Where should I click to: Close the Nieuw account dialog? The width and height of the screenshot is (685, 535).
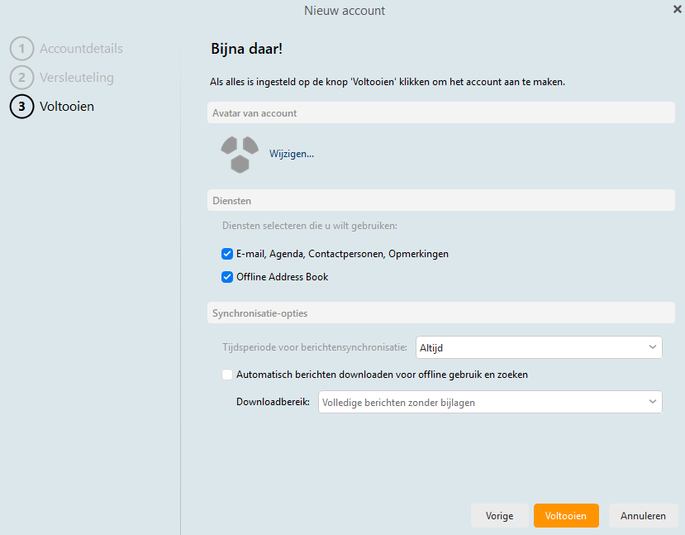[x=677, y=9]
